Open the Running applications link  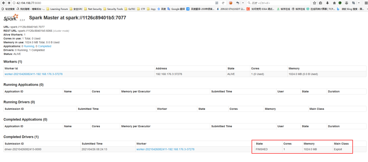(x=29, y=46)
